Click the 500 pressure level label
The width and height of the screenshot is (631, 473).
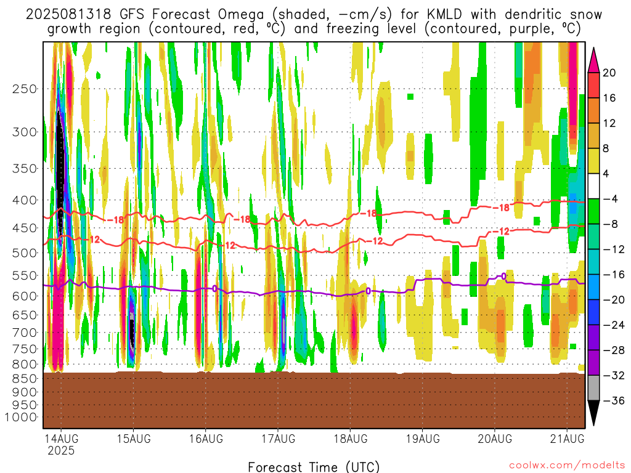tap(25, 253)
